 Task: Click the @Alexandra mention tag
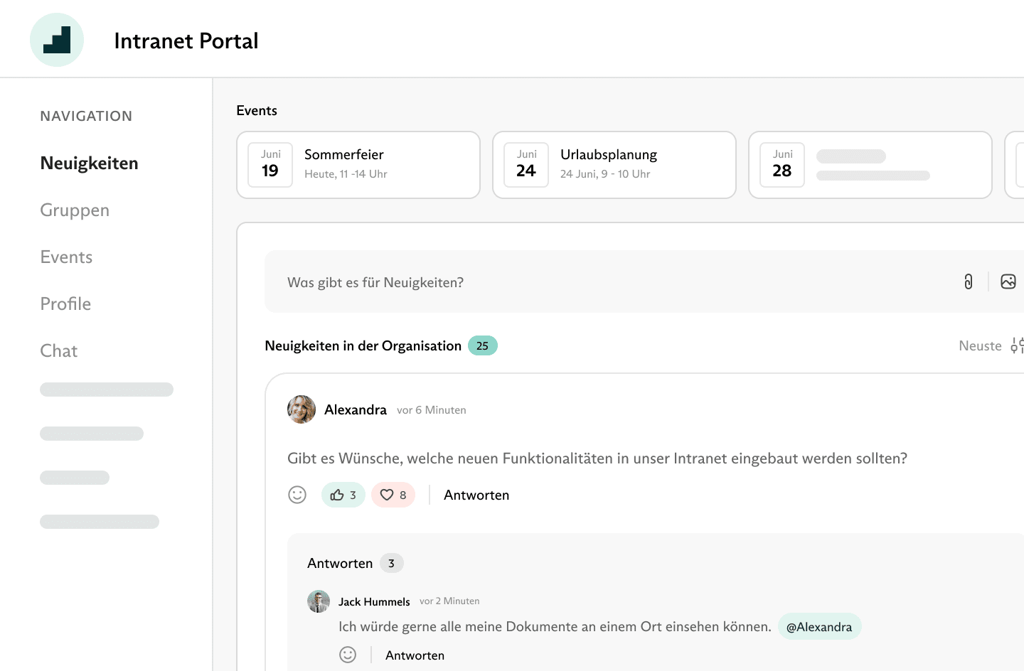[x=819, y=627]
